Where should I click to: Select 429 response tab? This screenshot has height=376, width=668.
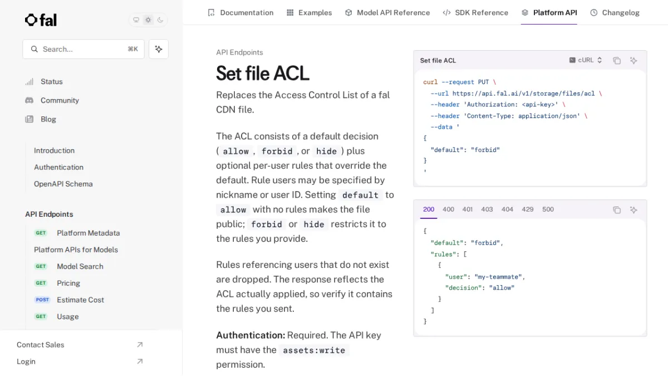pos(528,209)
